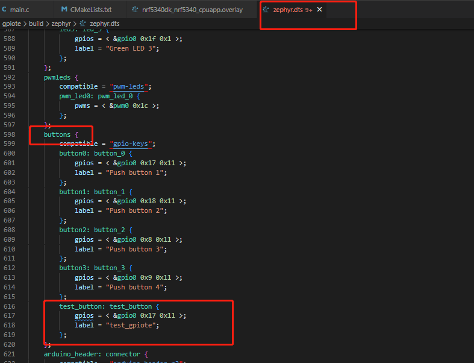Click gpiote in the breadcrumb
Screen dimensions: 474x363
12,24
